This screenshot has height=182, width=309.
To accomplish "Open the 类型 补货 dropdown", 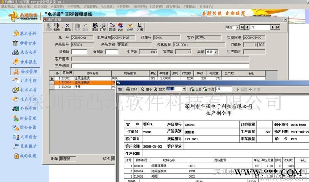I will (216, 52).
